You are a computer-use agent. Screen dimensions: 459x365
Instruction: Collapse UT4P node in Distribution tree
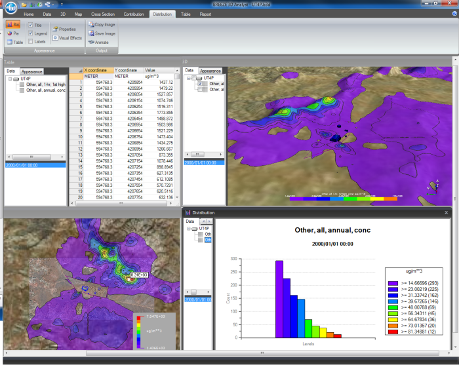pos(189,228)
